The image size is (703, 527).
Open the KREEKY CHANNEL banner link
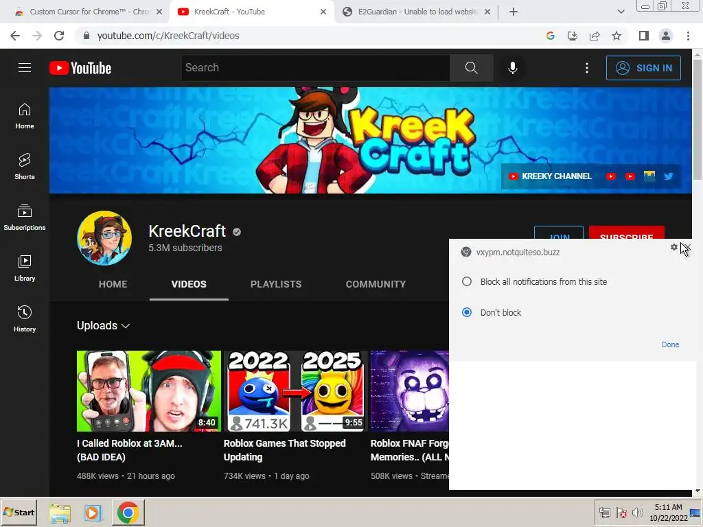coord(550,176)
